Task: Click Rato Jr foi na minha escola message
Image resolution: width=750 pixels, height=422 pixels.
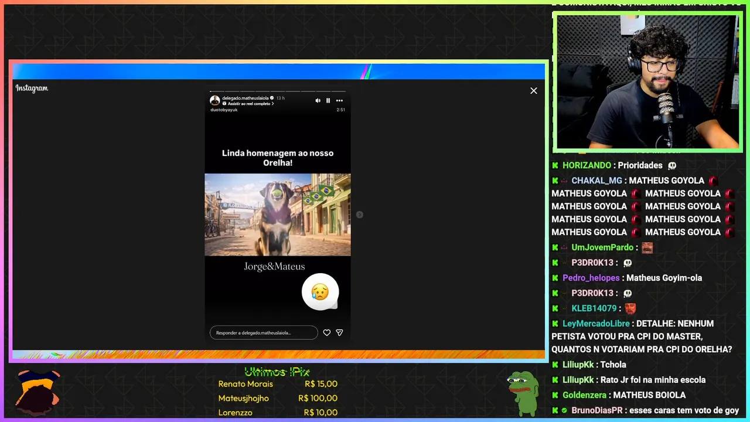Action: [653, 380]
